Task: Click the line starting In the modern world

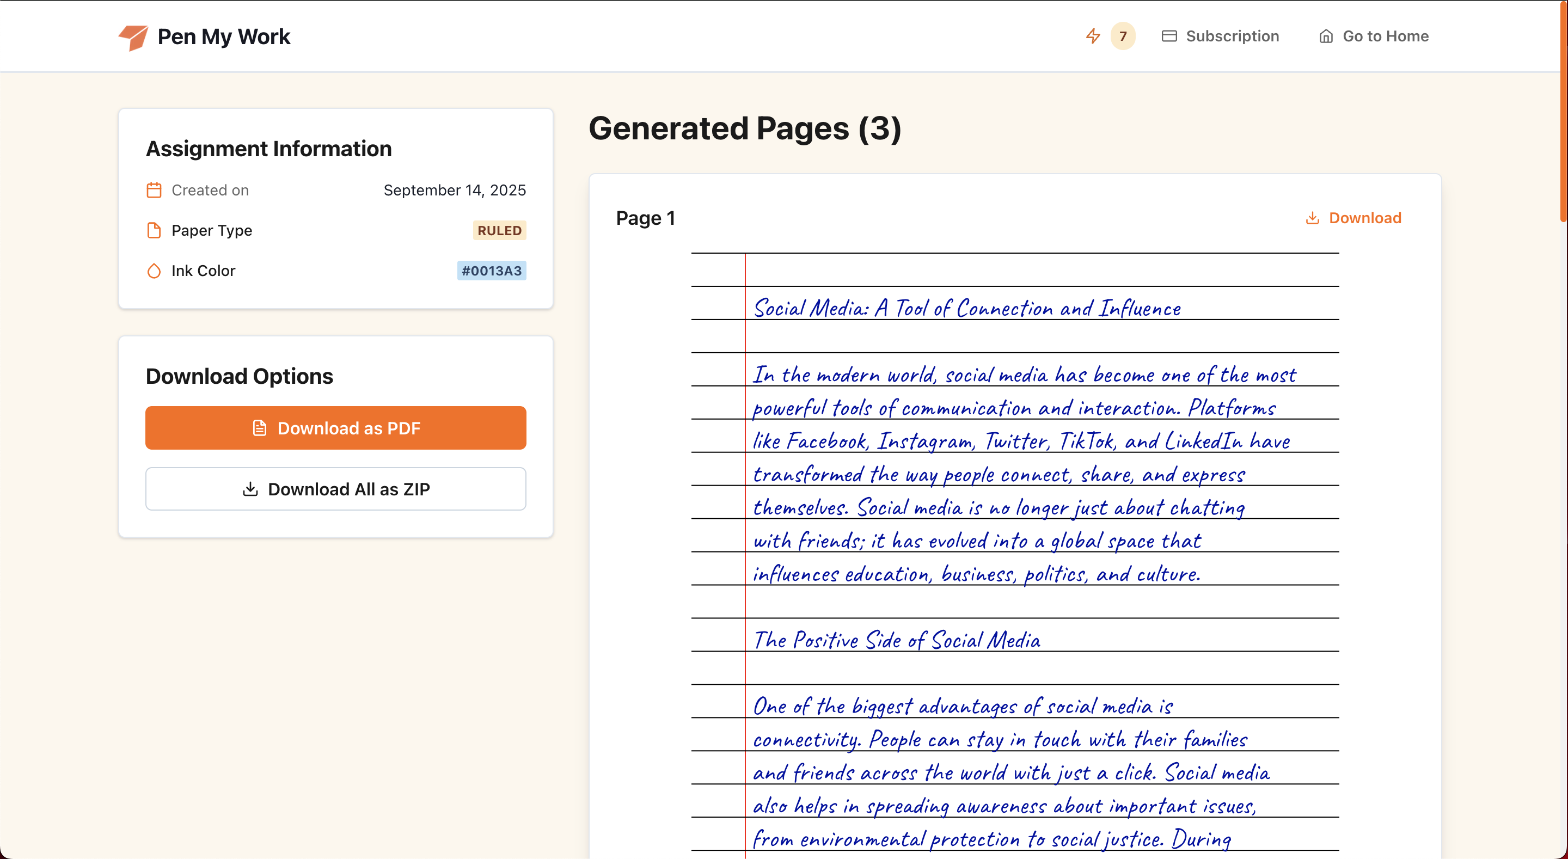Action: tap(1025, 375)
